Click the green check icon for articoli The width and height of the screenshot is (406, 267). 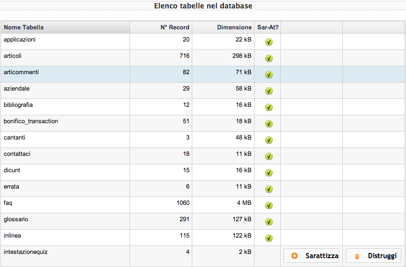tap(269, 58)
